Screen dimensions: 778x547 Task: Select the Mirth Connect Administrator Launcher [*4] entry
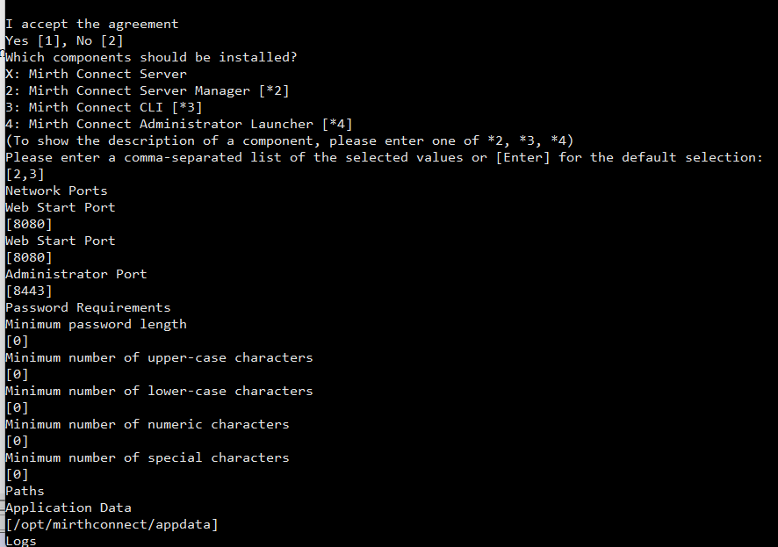coord(178,124)
